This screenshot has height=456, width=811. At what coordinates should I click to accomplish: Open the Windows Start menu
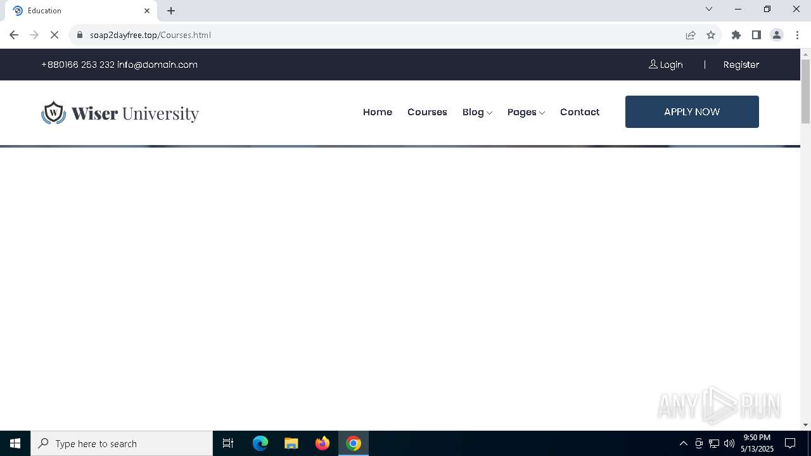coord(15,443)
